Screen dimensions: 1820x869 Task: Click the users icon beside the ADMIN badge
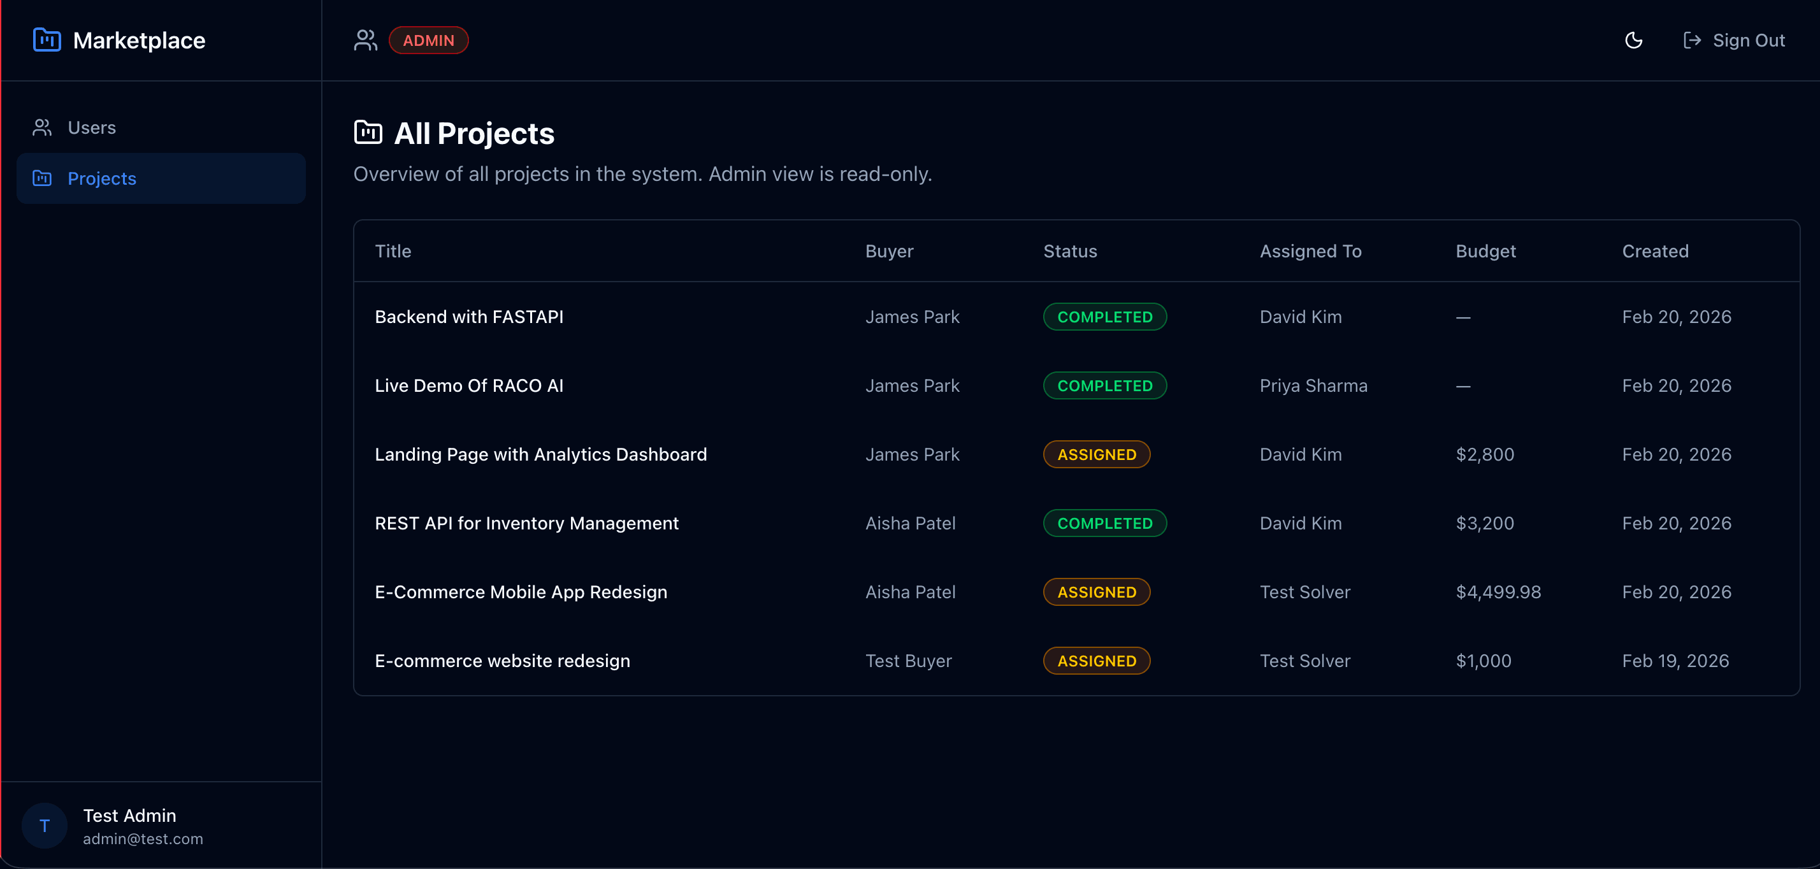(x=366, y=40)
